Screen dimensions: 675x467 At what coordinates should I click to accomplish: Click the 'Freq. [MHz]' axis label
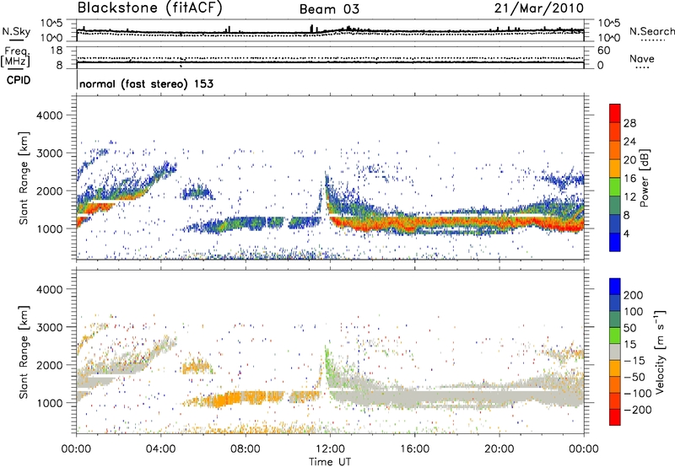pos(15,57)
